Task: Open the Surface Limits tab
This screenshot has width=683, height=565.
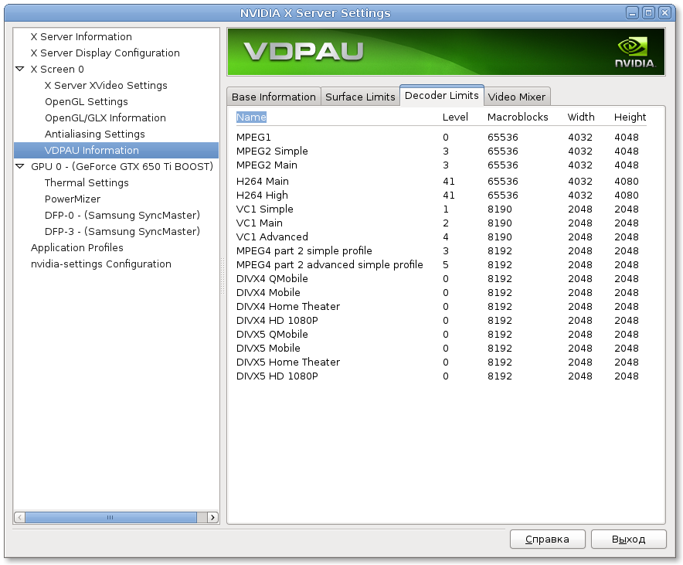Action: tap(360, 97)
